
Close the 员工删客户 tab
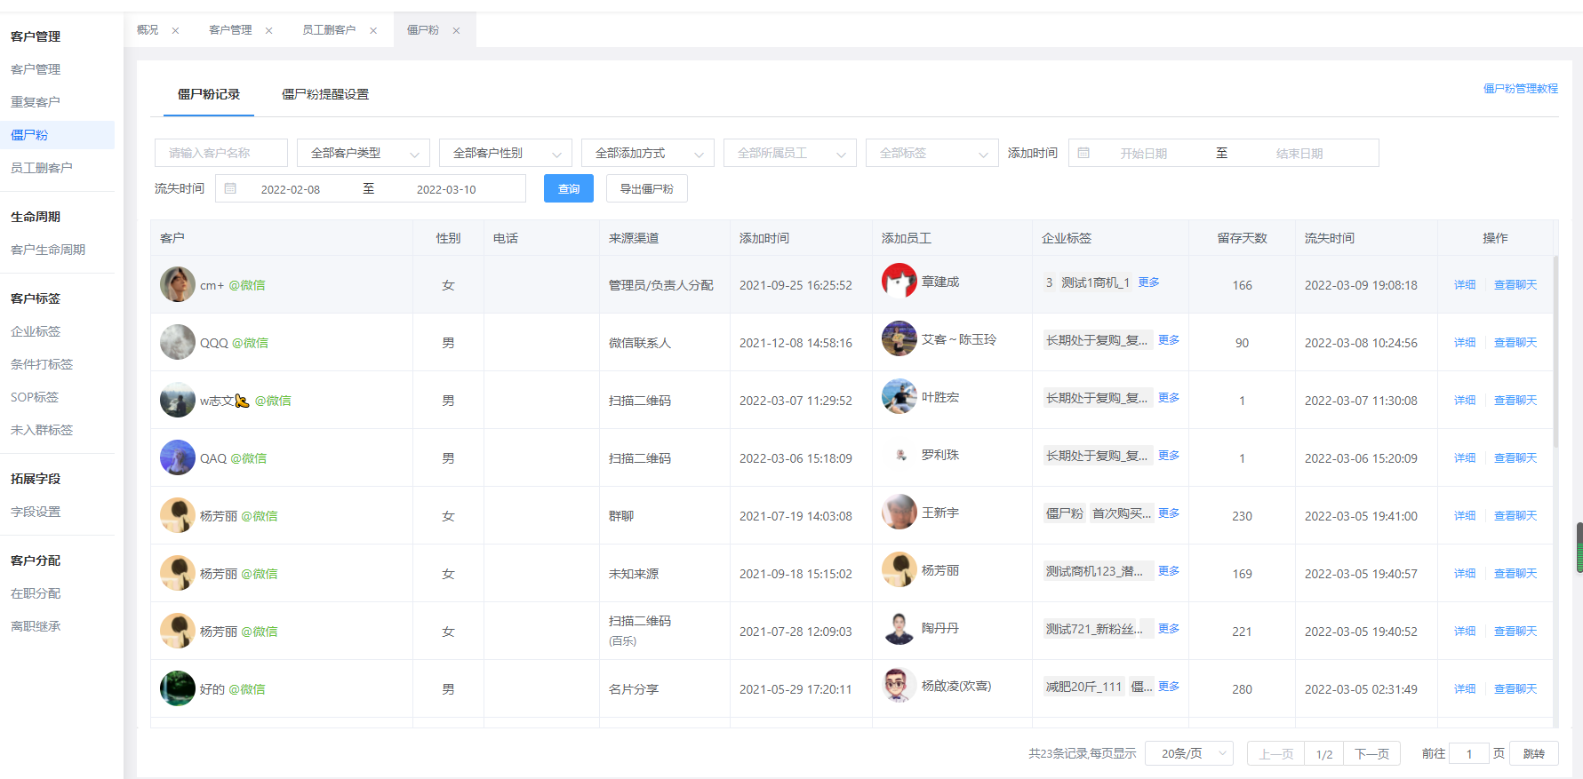click(373, 31)
